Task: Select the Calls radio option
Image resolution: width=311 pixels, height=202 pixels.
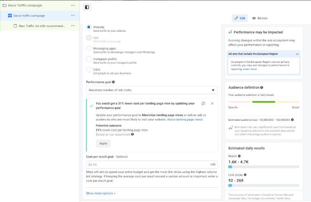Action: (x=89, y=70)
